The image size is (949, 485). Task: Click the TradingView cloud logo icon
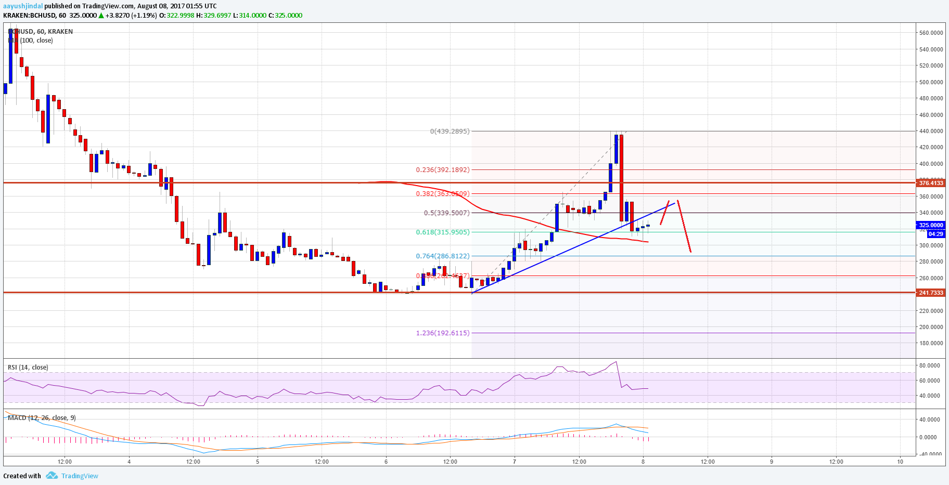(52, 476)
